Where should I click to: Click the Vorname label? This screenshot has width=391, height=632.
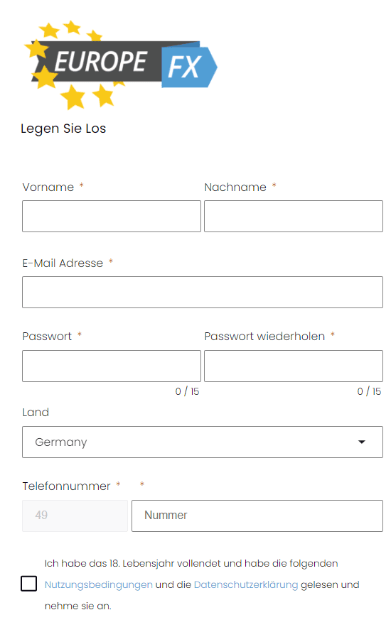48,187
